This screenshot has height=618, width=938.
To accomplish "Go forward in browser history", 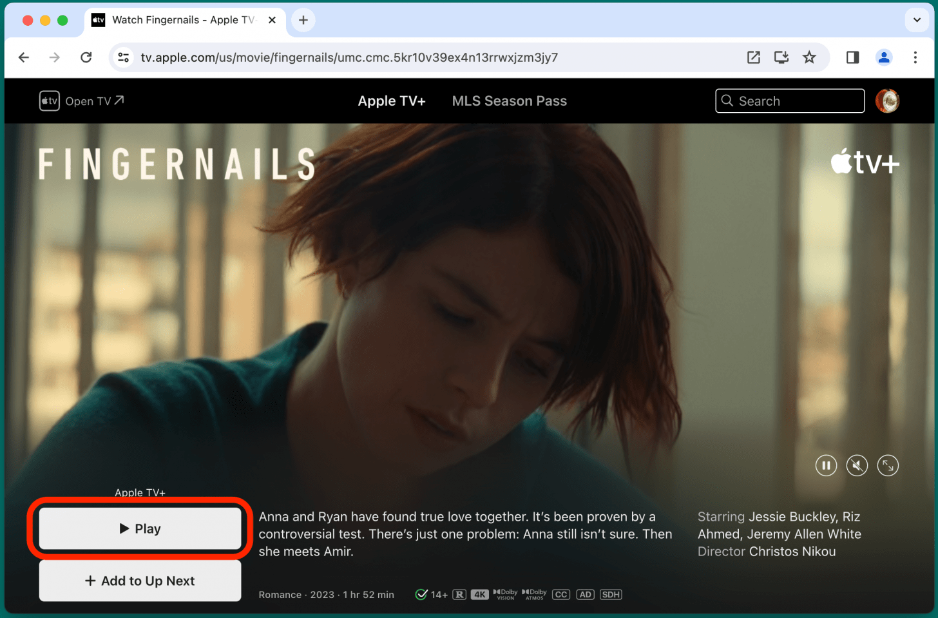I will pyautogui.click(x=55, y=57).
